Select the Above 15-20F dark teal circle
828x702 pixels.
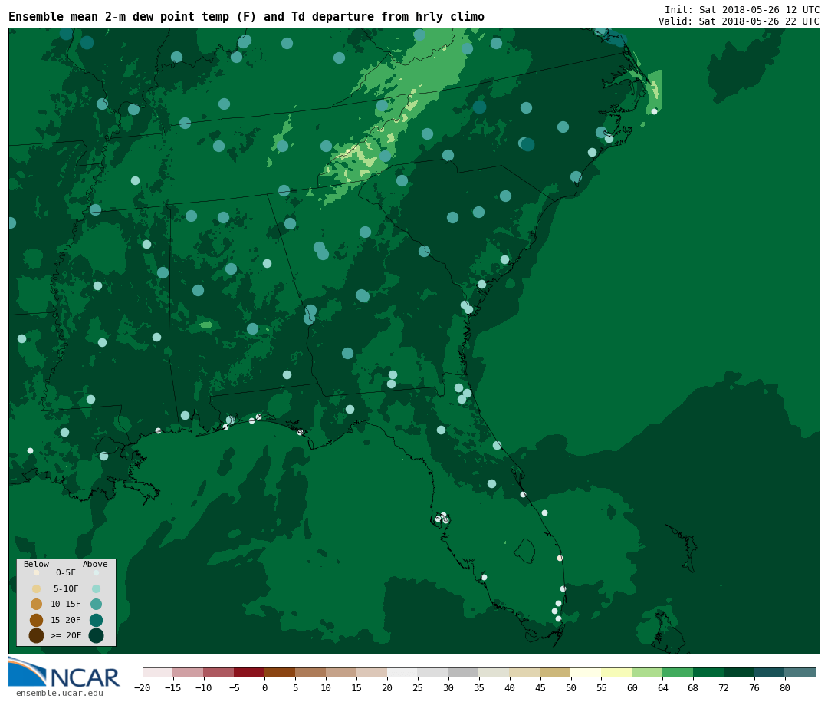96,620
